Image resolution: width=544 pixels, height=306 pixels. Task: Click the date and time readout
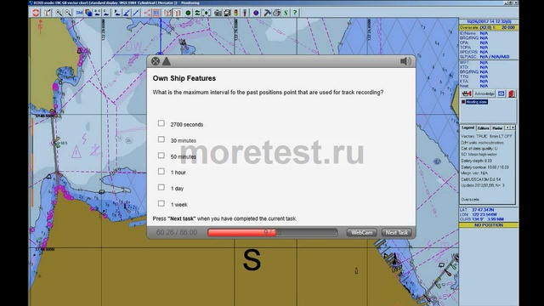click(489, 21)
